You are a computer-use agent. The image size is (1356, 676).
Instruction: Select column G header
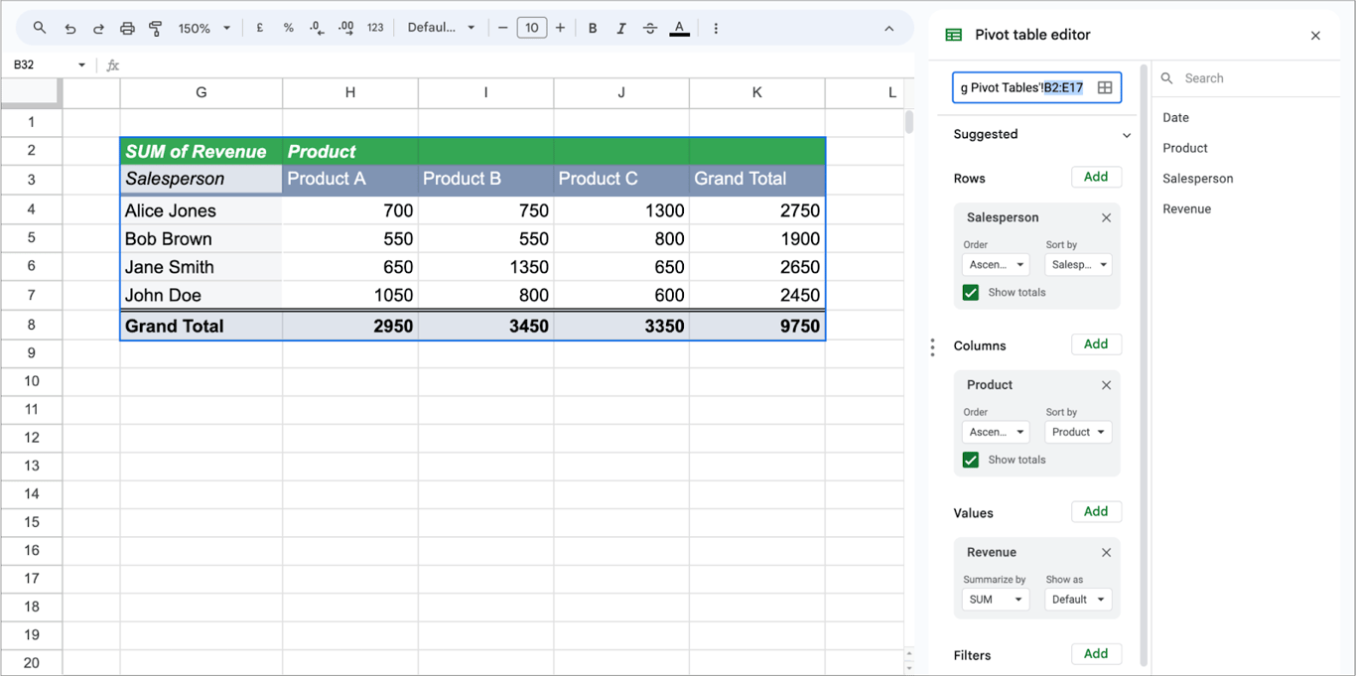202,92
